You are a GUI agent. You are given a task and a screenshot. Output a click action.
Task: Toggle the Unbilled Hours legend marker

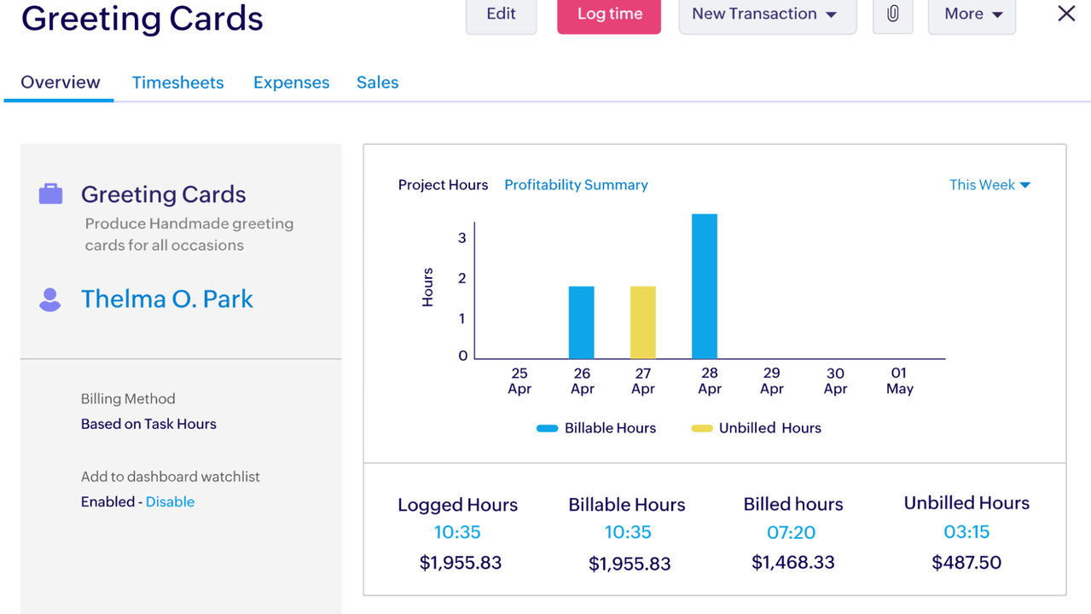coord(701,428)
